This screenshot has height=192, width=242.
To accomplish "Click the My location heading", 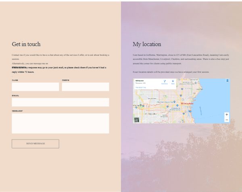I will 147,44.
